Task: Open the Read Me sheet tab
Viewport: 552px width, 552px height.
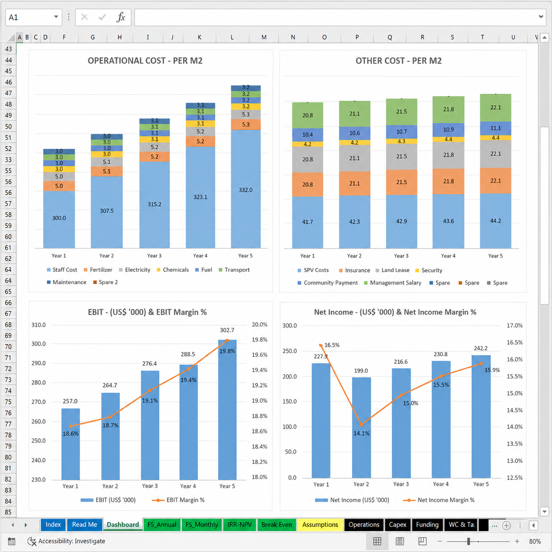Action: [x=85, y=525]
